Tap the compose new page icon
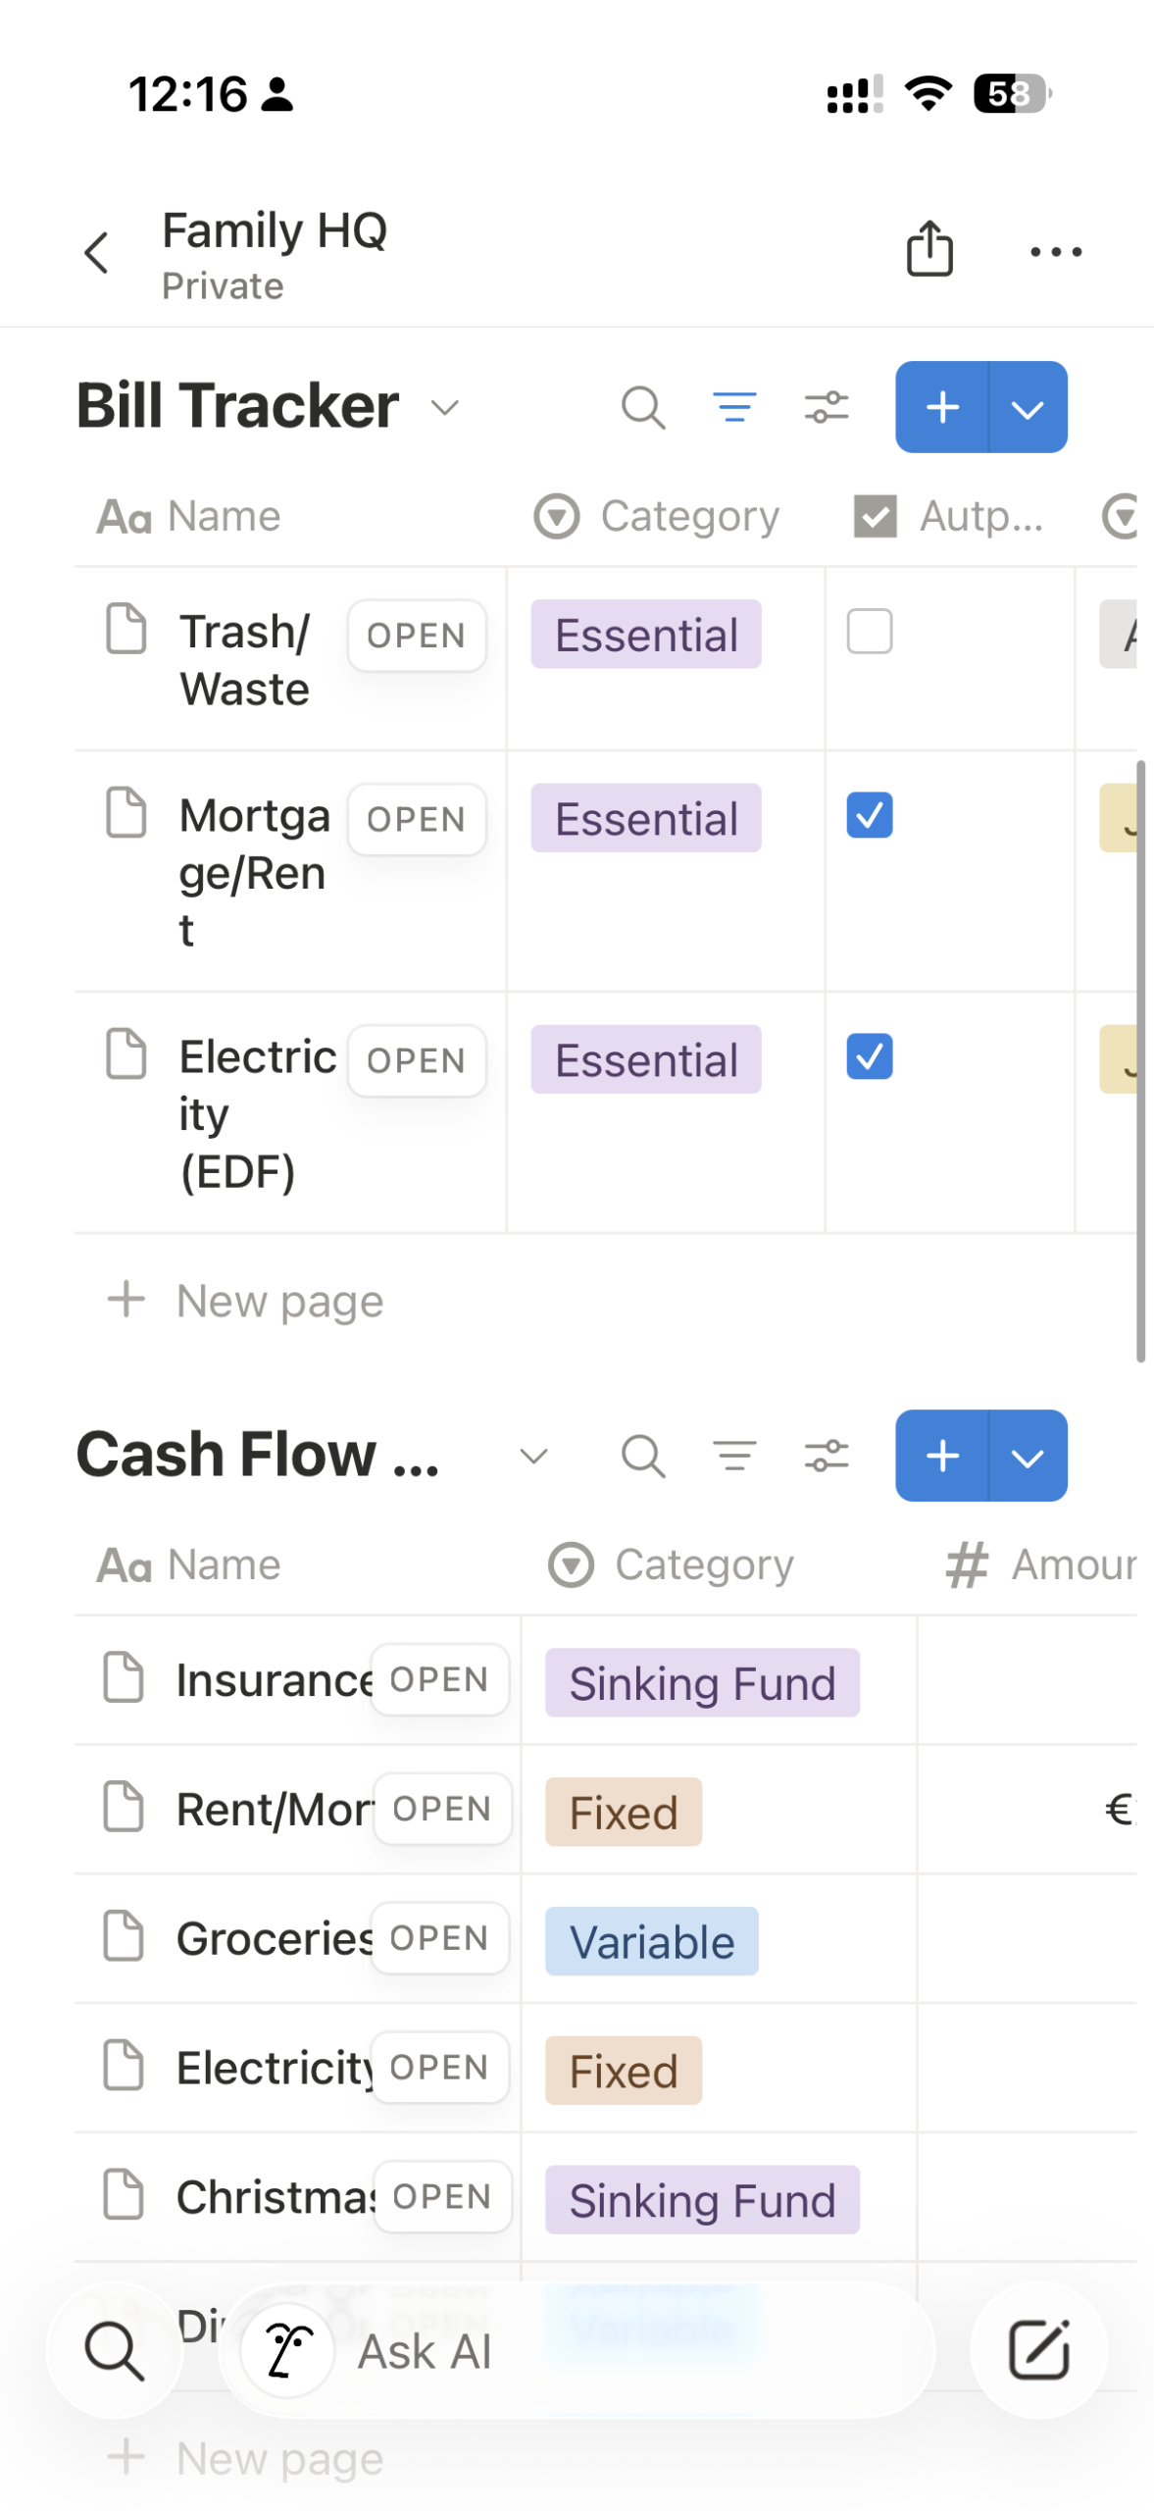The width and height of the screenshot is (1154, 2511). [x=1037, y=2349]
